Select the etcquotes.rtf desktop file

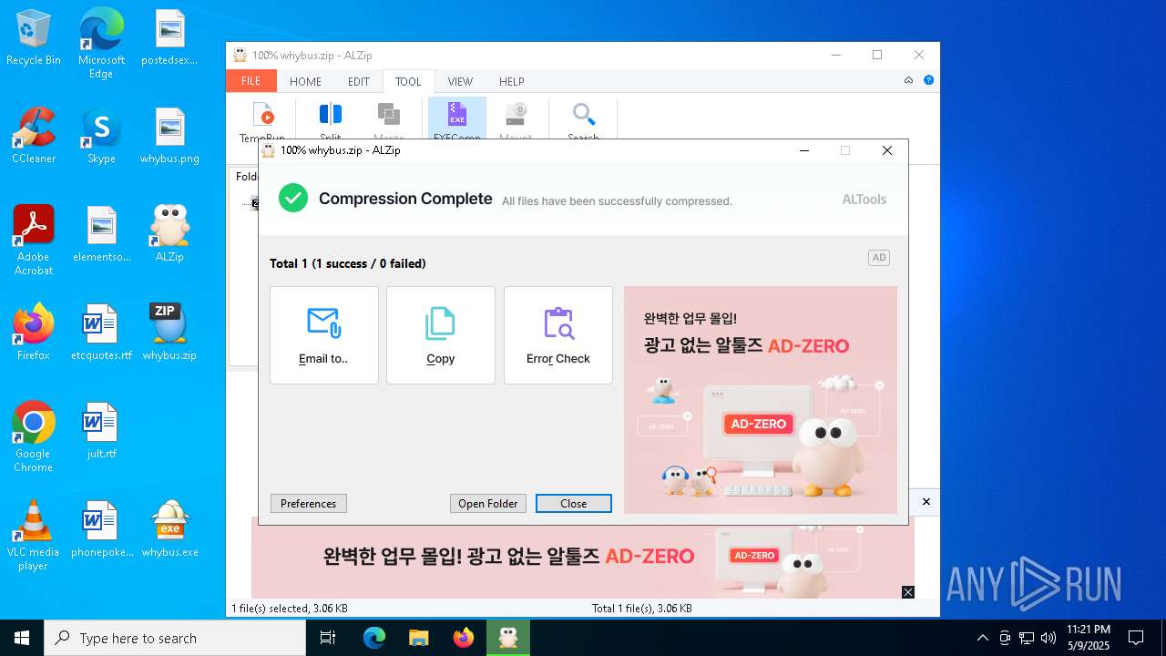pos(101,333)
